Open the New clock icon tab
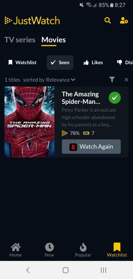 point(49,250)
